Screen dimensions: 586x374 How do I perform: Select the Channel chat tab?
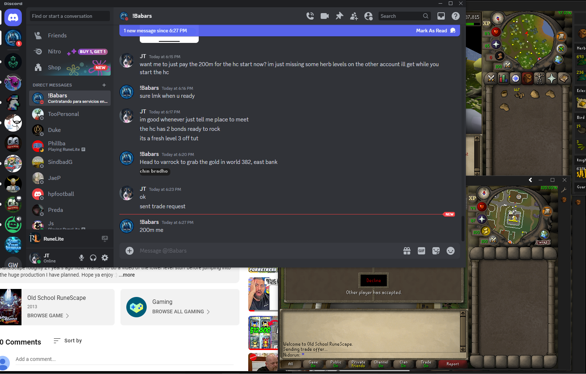381,364
